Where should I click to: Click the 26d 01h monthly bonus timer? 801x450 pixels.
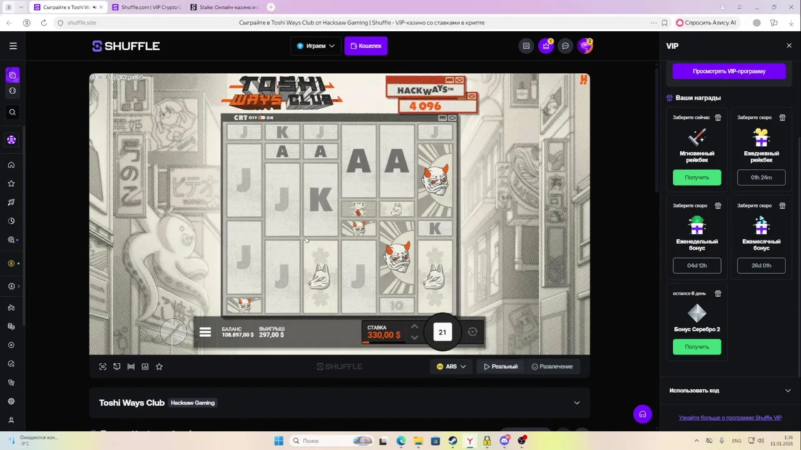(761, 266)
